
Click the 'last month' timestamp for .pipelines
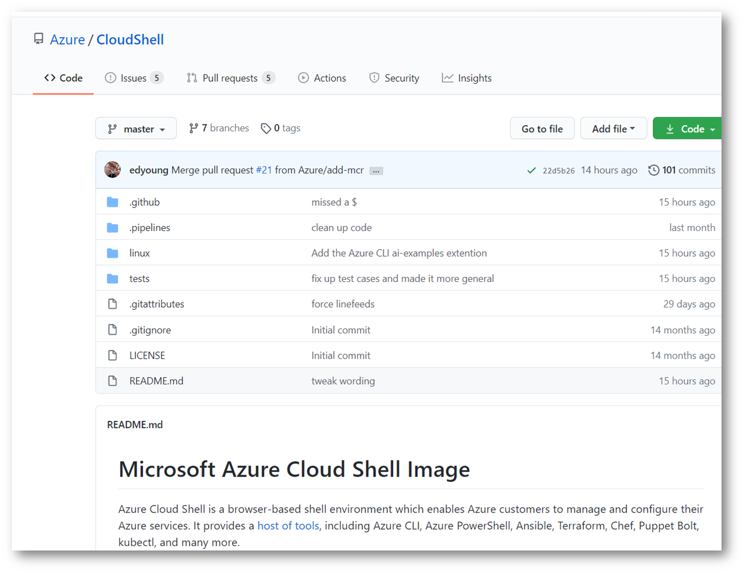[x=692, y=228]
